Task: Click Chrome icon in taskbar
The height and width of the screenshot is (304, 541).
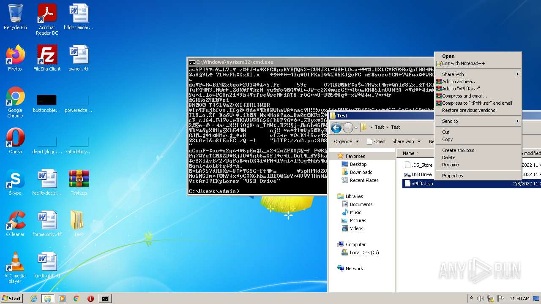Action: pyautogui.click(x=76, y=299)
